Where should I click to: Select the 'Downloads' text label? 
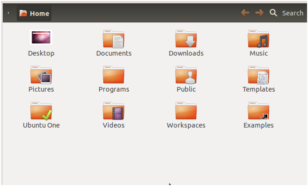click(186, 53)
